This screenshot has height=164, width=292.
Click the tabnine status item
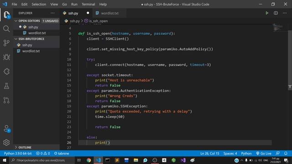(x=62, y=154)
